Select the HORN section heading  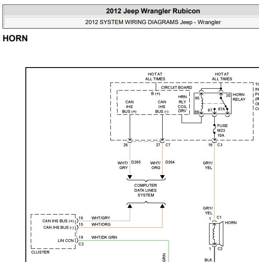(x=15, y=38)
